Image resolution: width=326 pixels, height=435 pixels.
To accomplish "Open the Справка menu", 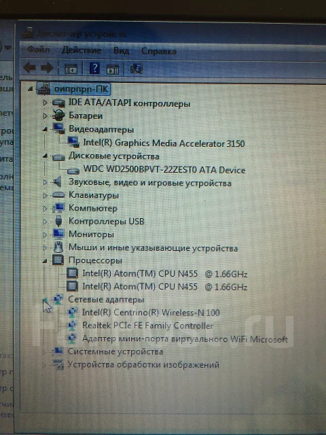I will point(158,52).
